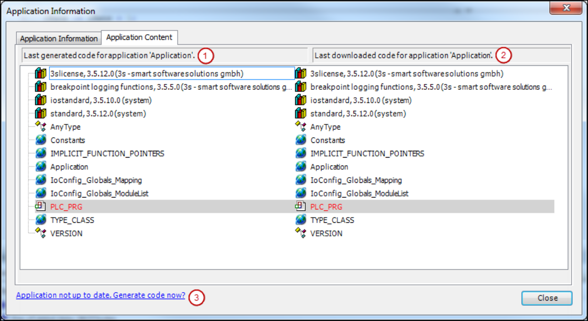This screenshot has height=321, width=588.
Task: Select the Constants global variable list icon
Action: 40,140
